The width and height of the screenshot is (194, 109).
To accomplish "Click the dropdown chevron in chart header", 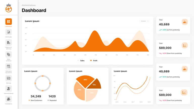I will [x=148, y=21].
